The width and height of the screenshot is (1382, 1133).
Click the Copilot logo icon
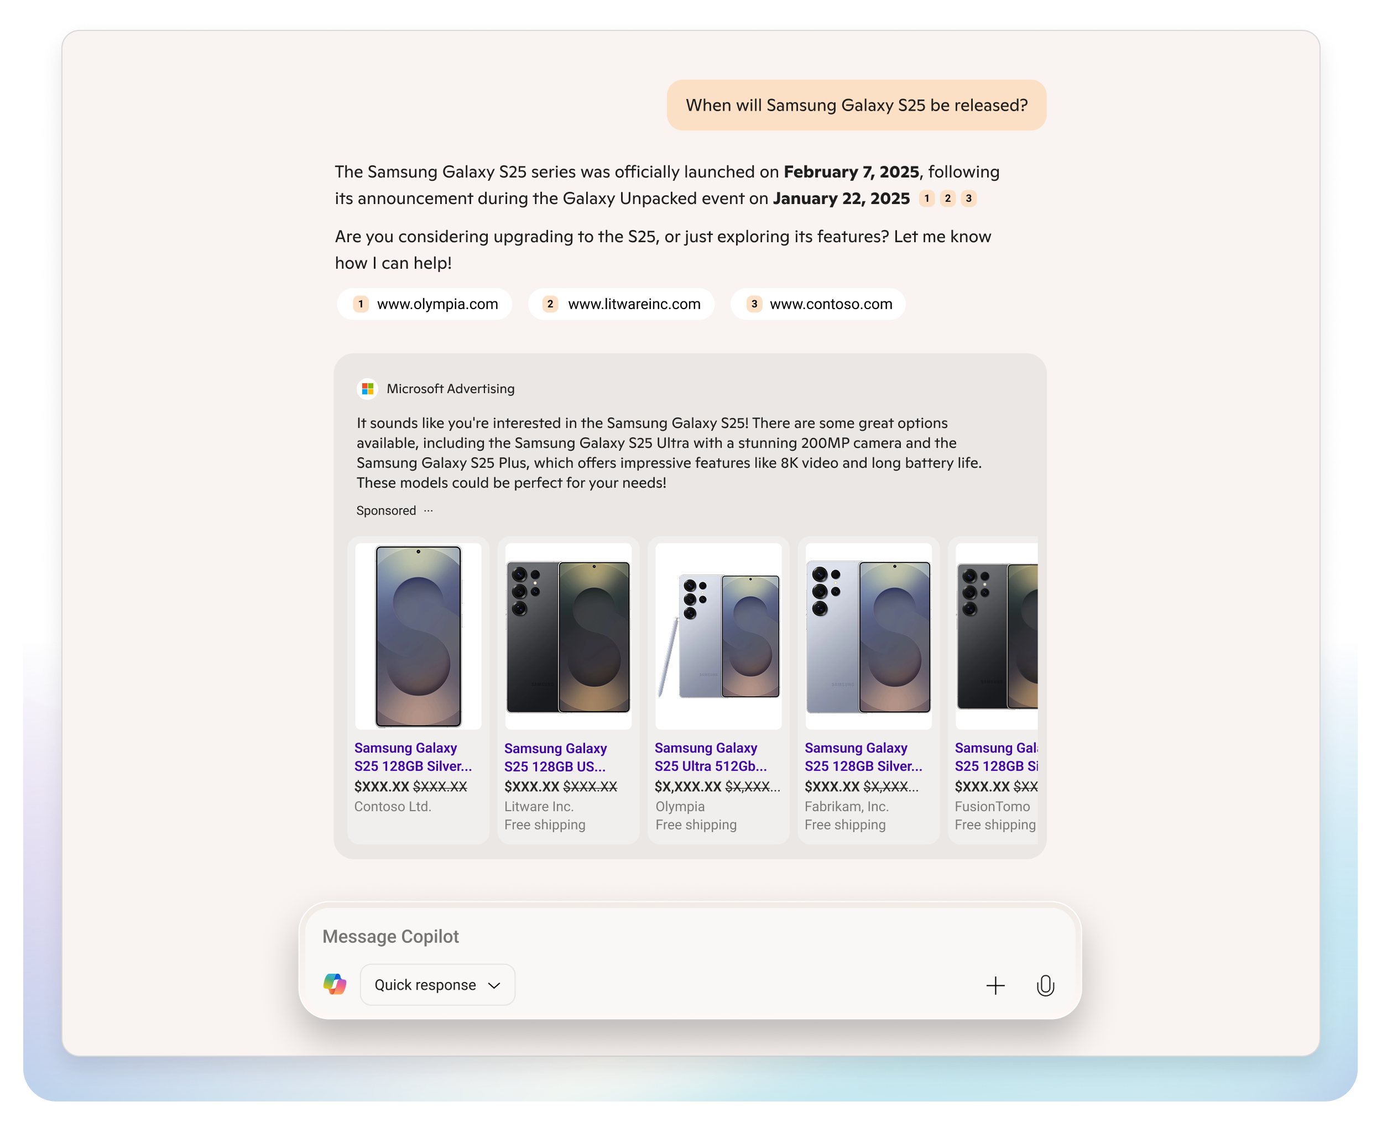(335, 984)
